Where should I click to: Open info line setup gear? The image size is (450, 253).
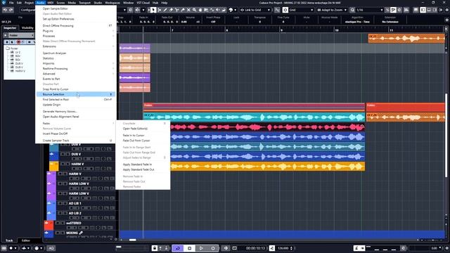coord(446,20)
